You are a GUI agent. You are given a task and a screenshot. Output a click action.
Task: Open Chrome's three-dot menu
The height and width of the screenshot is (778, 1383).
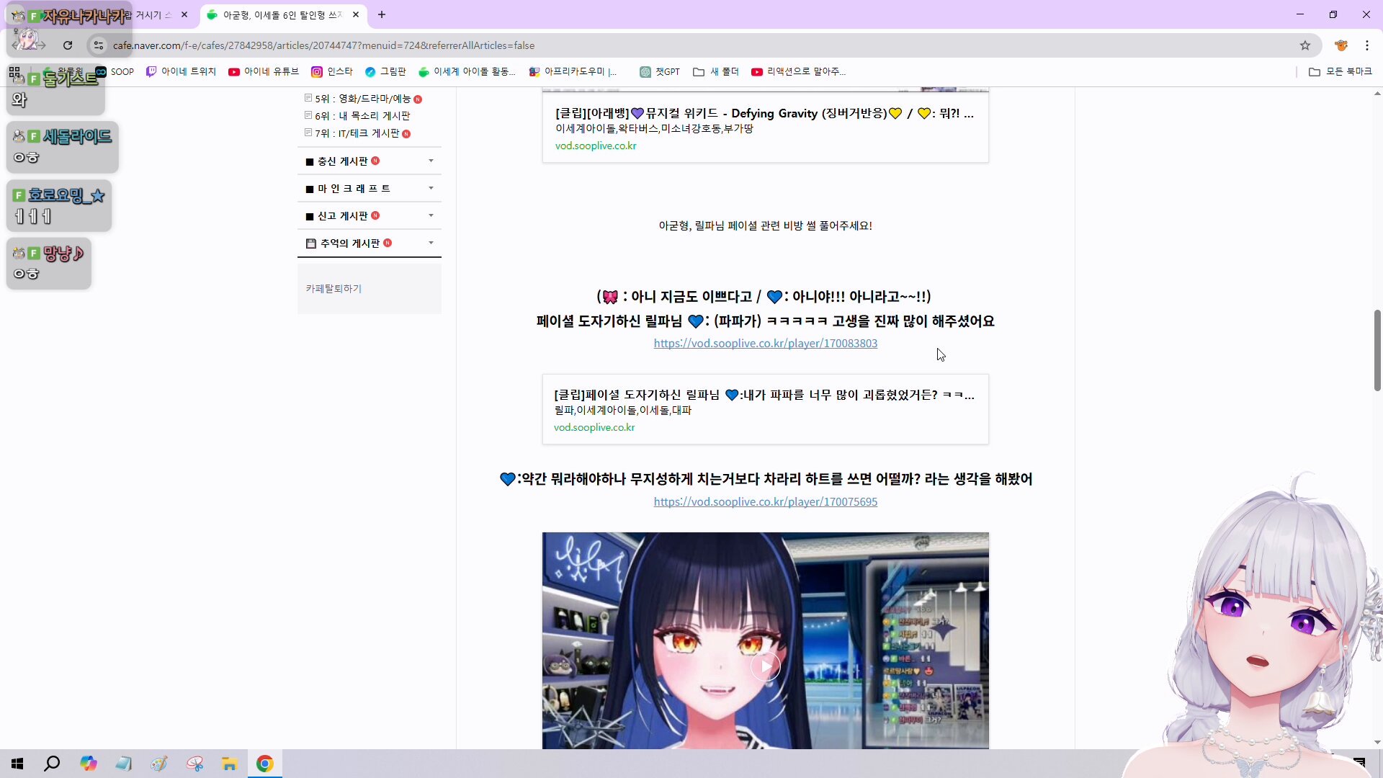pyautogui.click(x=1366, y=45)
